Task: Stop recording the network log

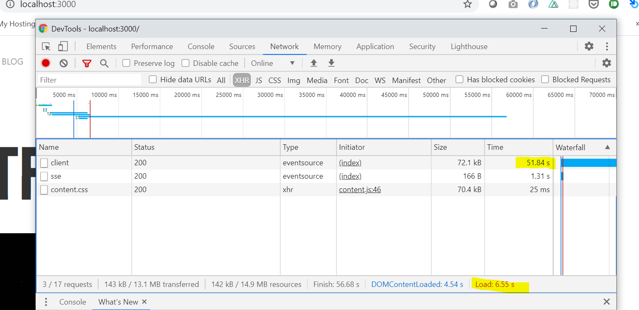Action: 46,63
